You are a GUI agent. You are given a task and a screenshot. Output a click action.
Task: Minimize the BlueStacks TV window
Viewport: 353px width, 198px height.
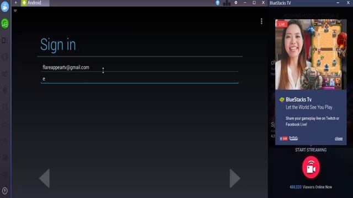point(338,3)
